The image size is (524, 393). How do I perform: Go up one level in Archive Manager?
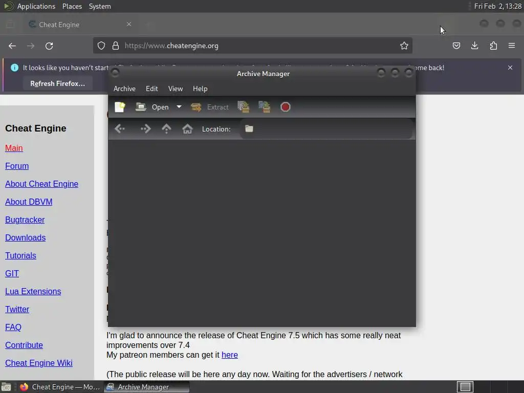pos(166,129)
